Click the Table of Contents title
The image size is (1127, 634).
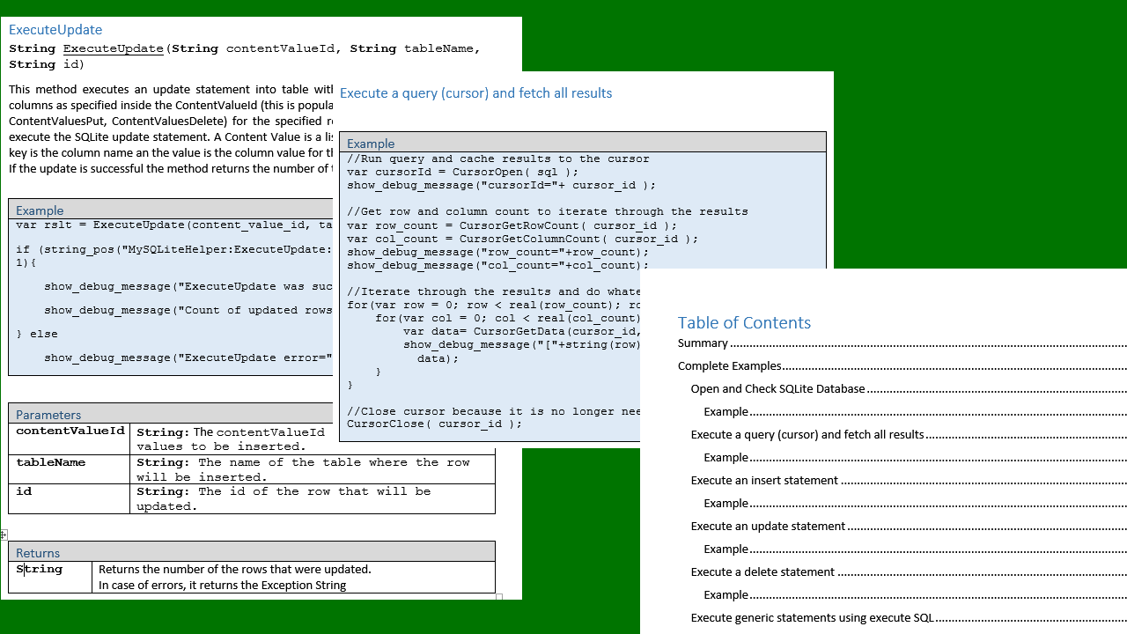[744, 322]
